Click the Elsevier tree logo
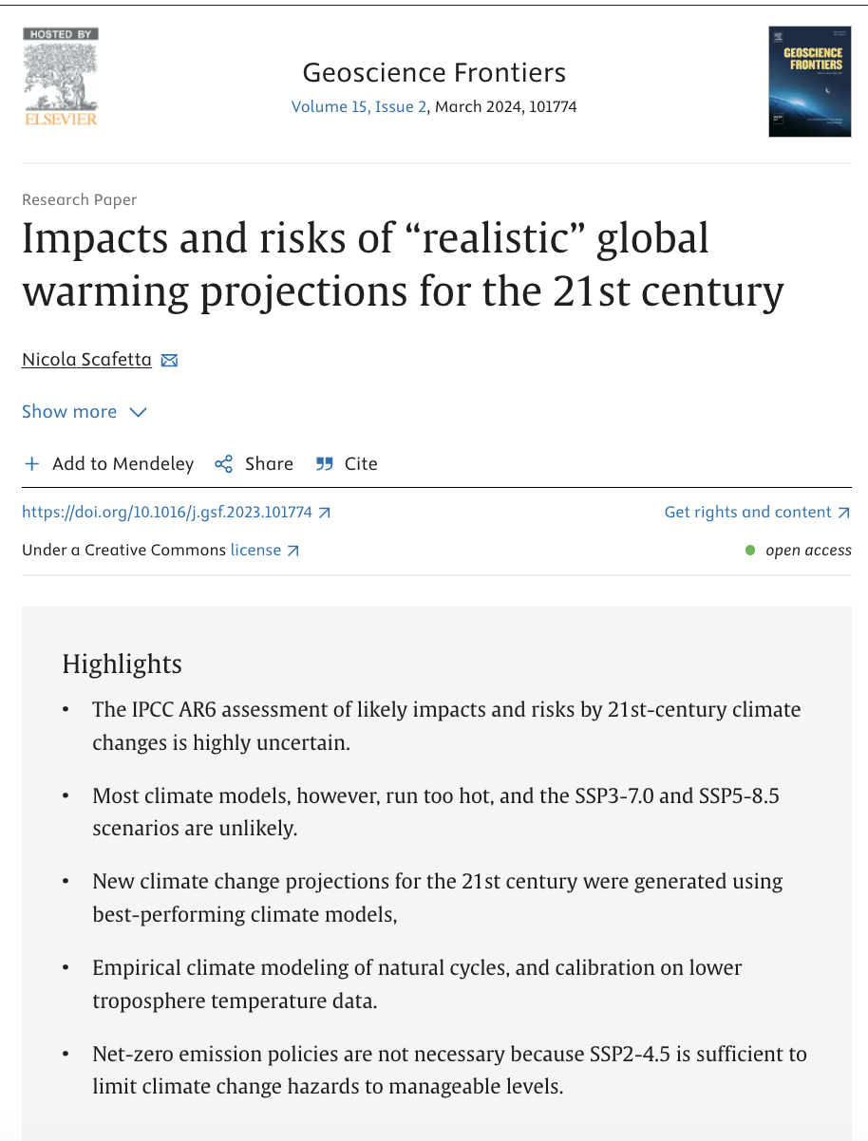868x1141 pixels. pos(61,76)
